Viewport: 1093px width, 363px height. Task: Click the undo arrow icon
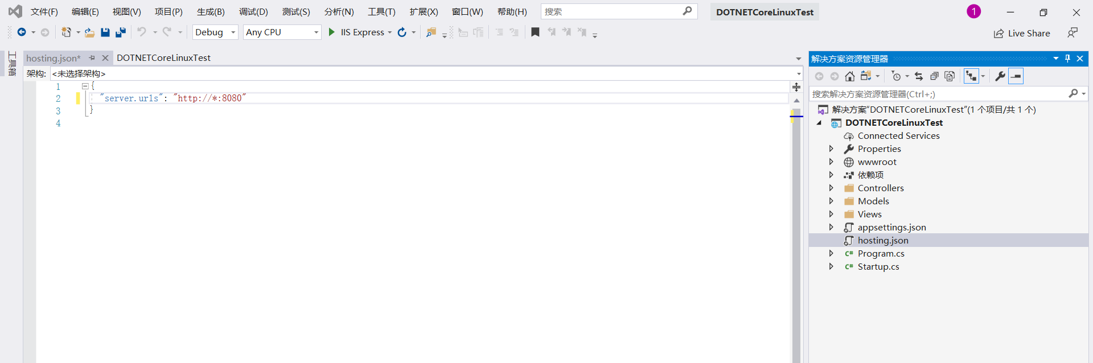(142, 32)
